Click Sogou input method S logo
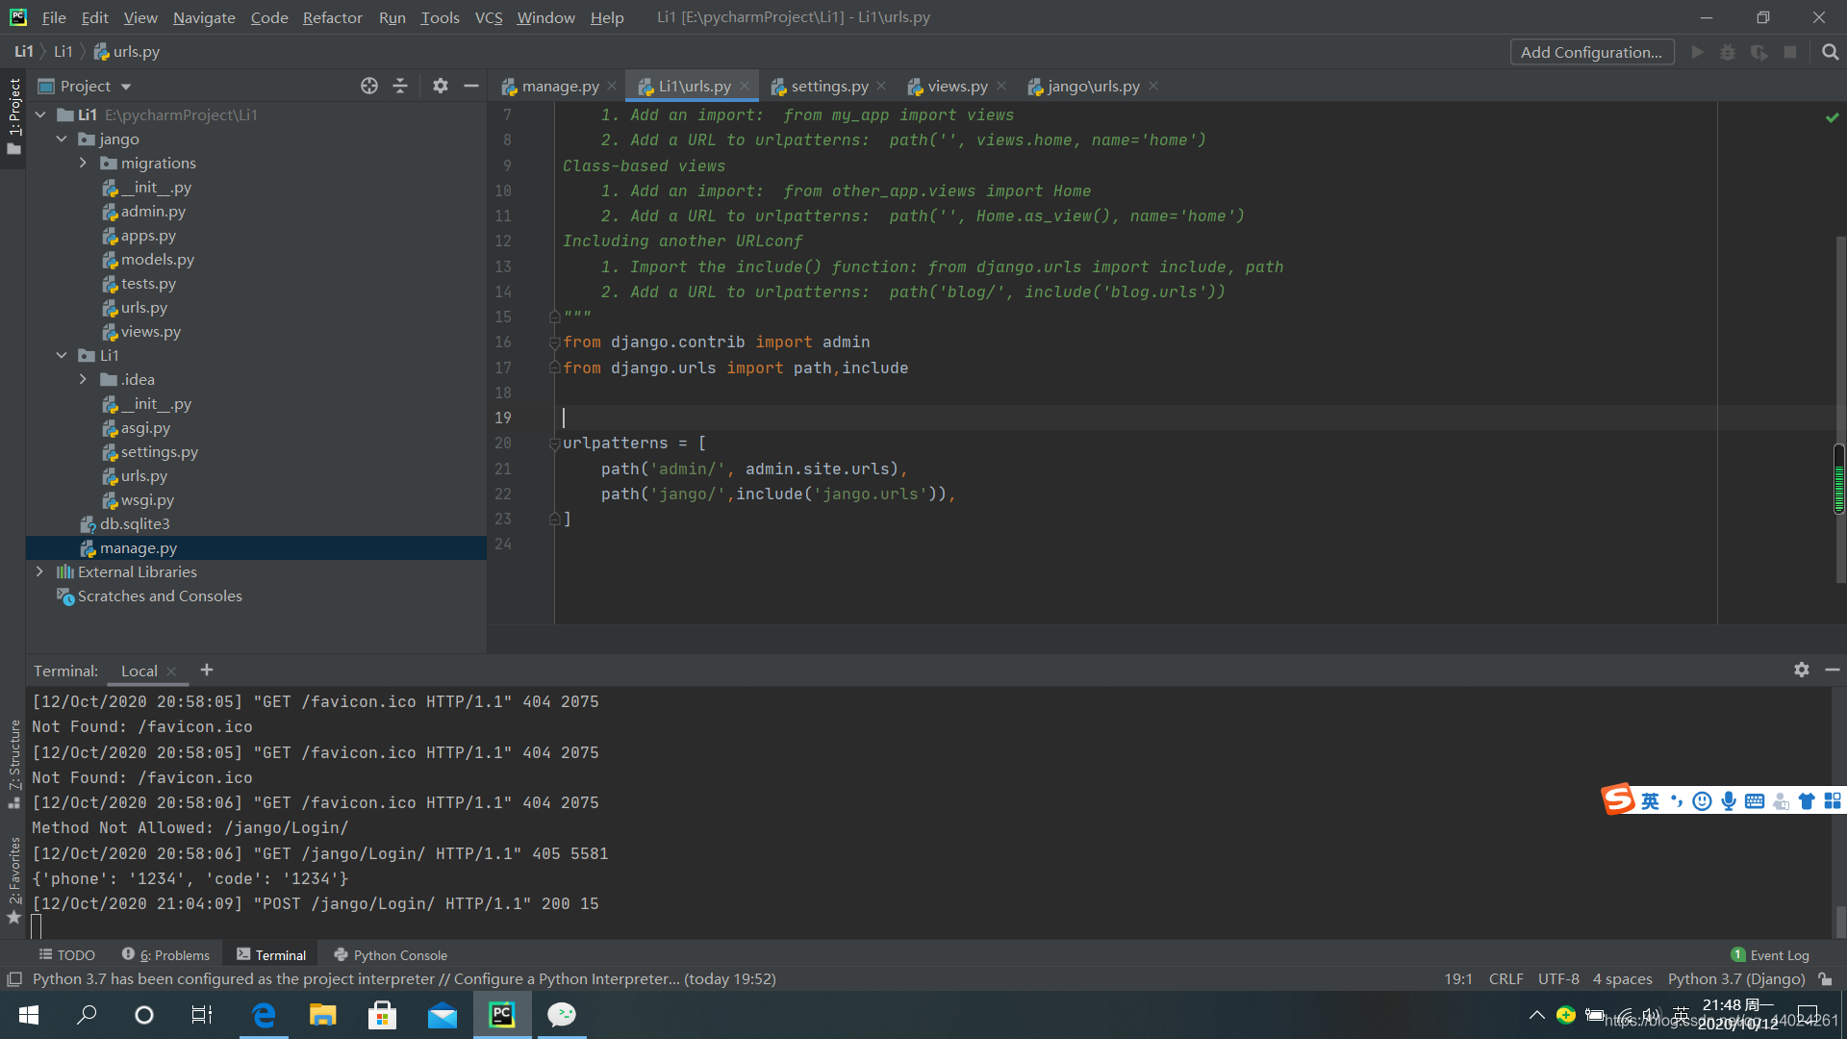The width and height of the screenshot is (1847, 1039). coord(1618,799)
